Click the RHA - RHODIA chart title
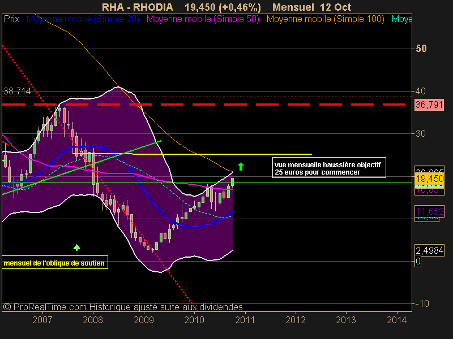This screenshot has width=453, height=339. [138, 7]
